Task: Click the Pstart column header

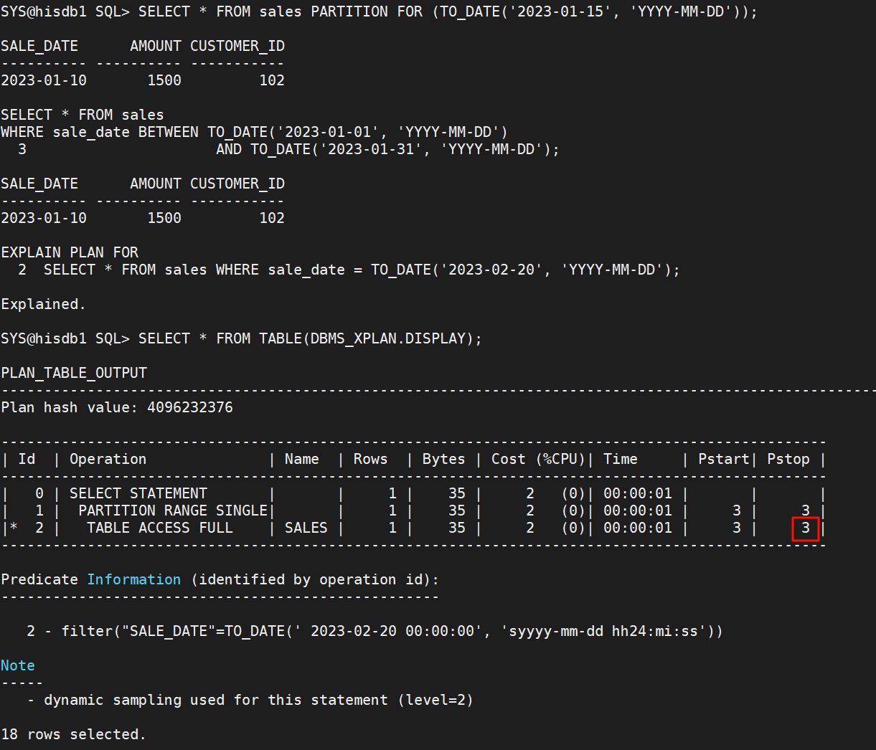Action: 722,459
